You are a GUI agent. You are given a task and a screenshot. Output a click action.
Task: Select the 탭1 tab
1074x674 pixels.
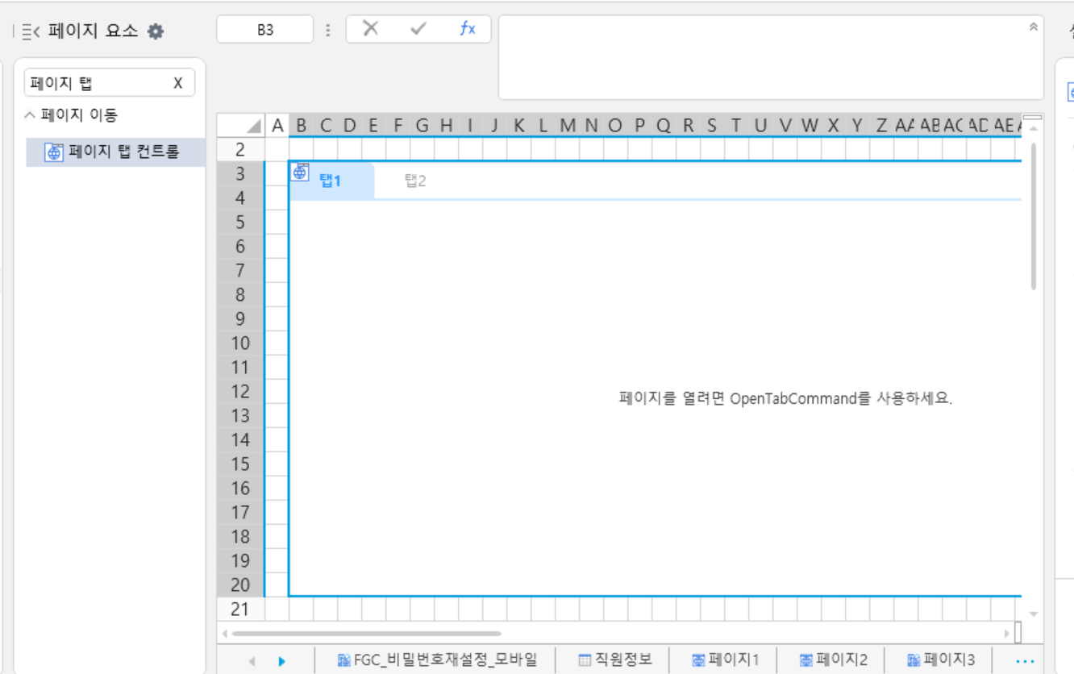coord(331,181)
